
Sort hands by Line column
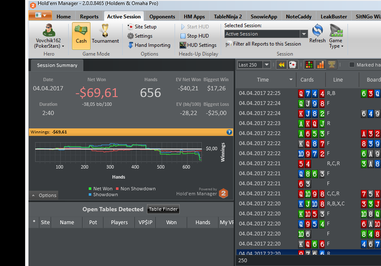point(338,80)
